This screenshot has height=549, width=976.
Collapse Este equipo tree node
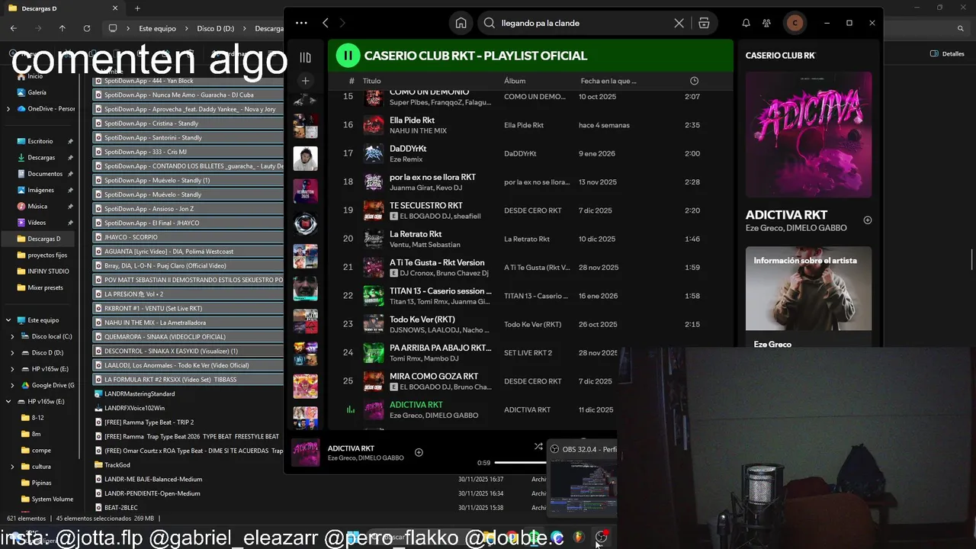(x=8, y=320)
